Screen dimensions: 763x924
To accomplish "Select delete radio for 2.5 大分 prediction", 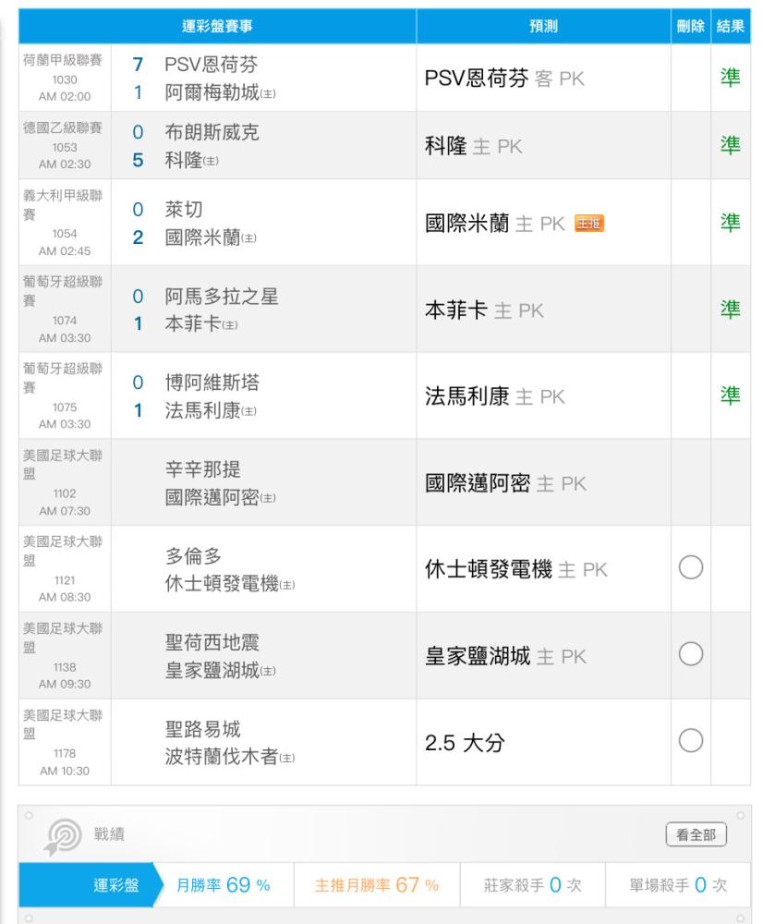I will pyautogui.click(x=691, y=743).
